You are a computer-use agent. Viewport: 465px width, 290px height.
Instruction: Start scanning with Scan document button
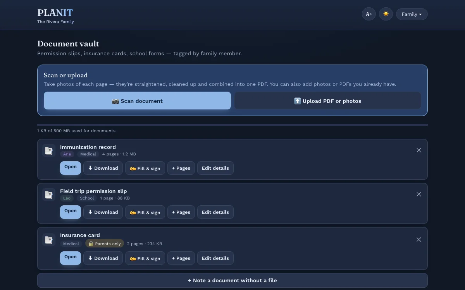click(x=137, y=101)
